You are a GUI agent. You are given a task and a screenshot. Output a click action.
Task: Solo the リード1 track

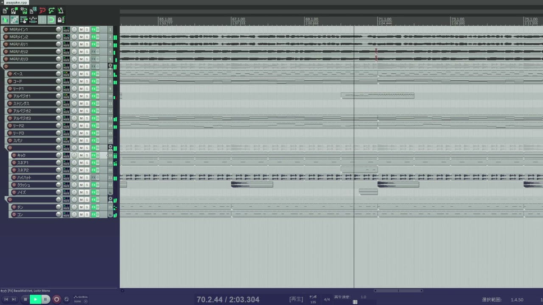tap(87, 89)
